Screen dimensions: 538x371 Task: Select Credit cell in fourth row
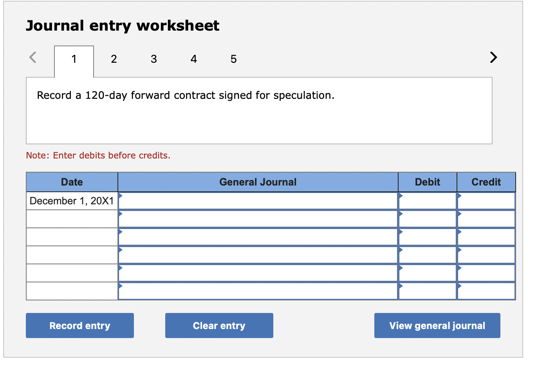coord(486,255)
